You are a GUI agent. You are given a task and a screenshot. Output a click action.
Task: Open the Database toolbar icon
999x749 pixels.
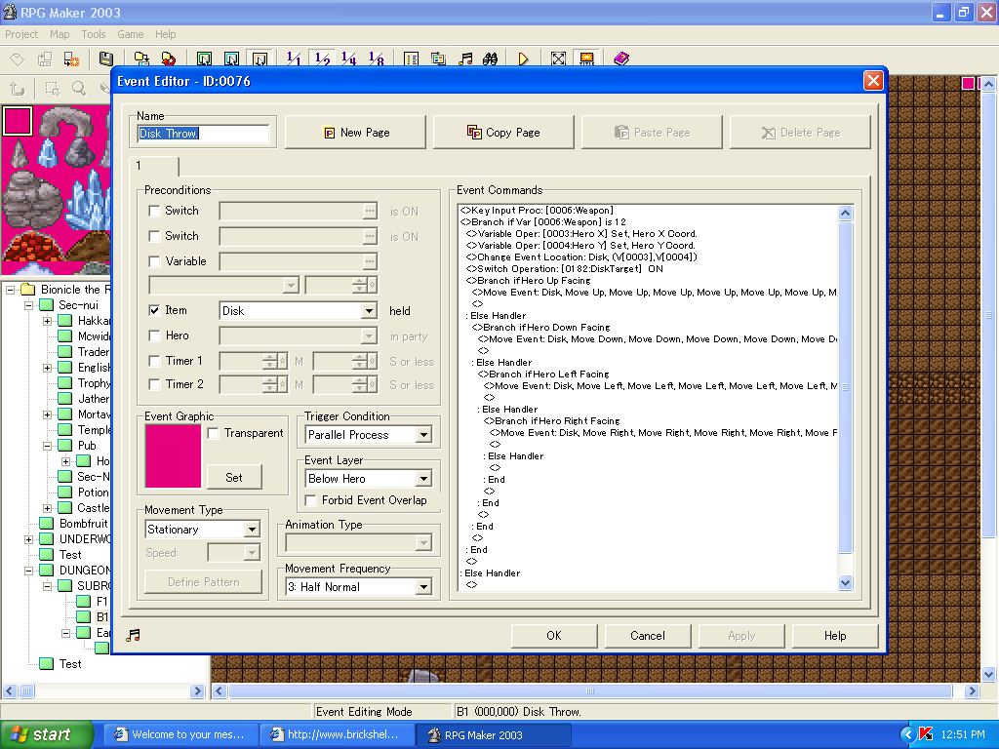point(412,59)
